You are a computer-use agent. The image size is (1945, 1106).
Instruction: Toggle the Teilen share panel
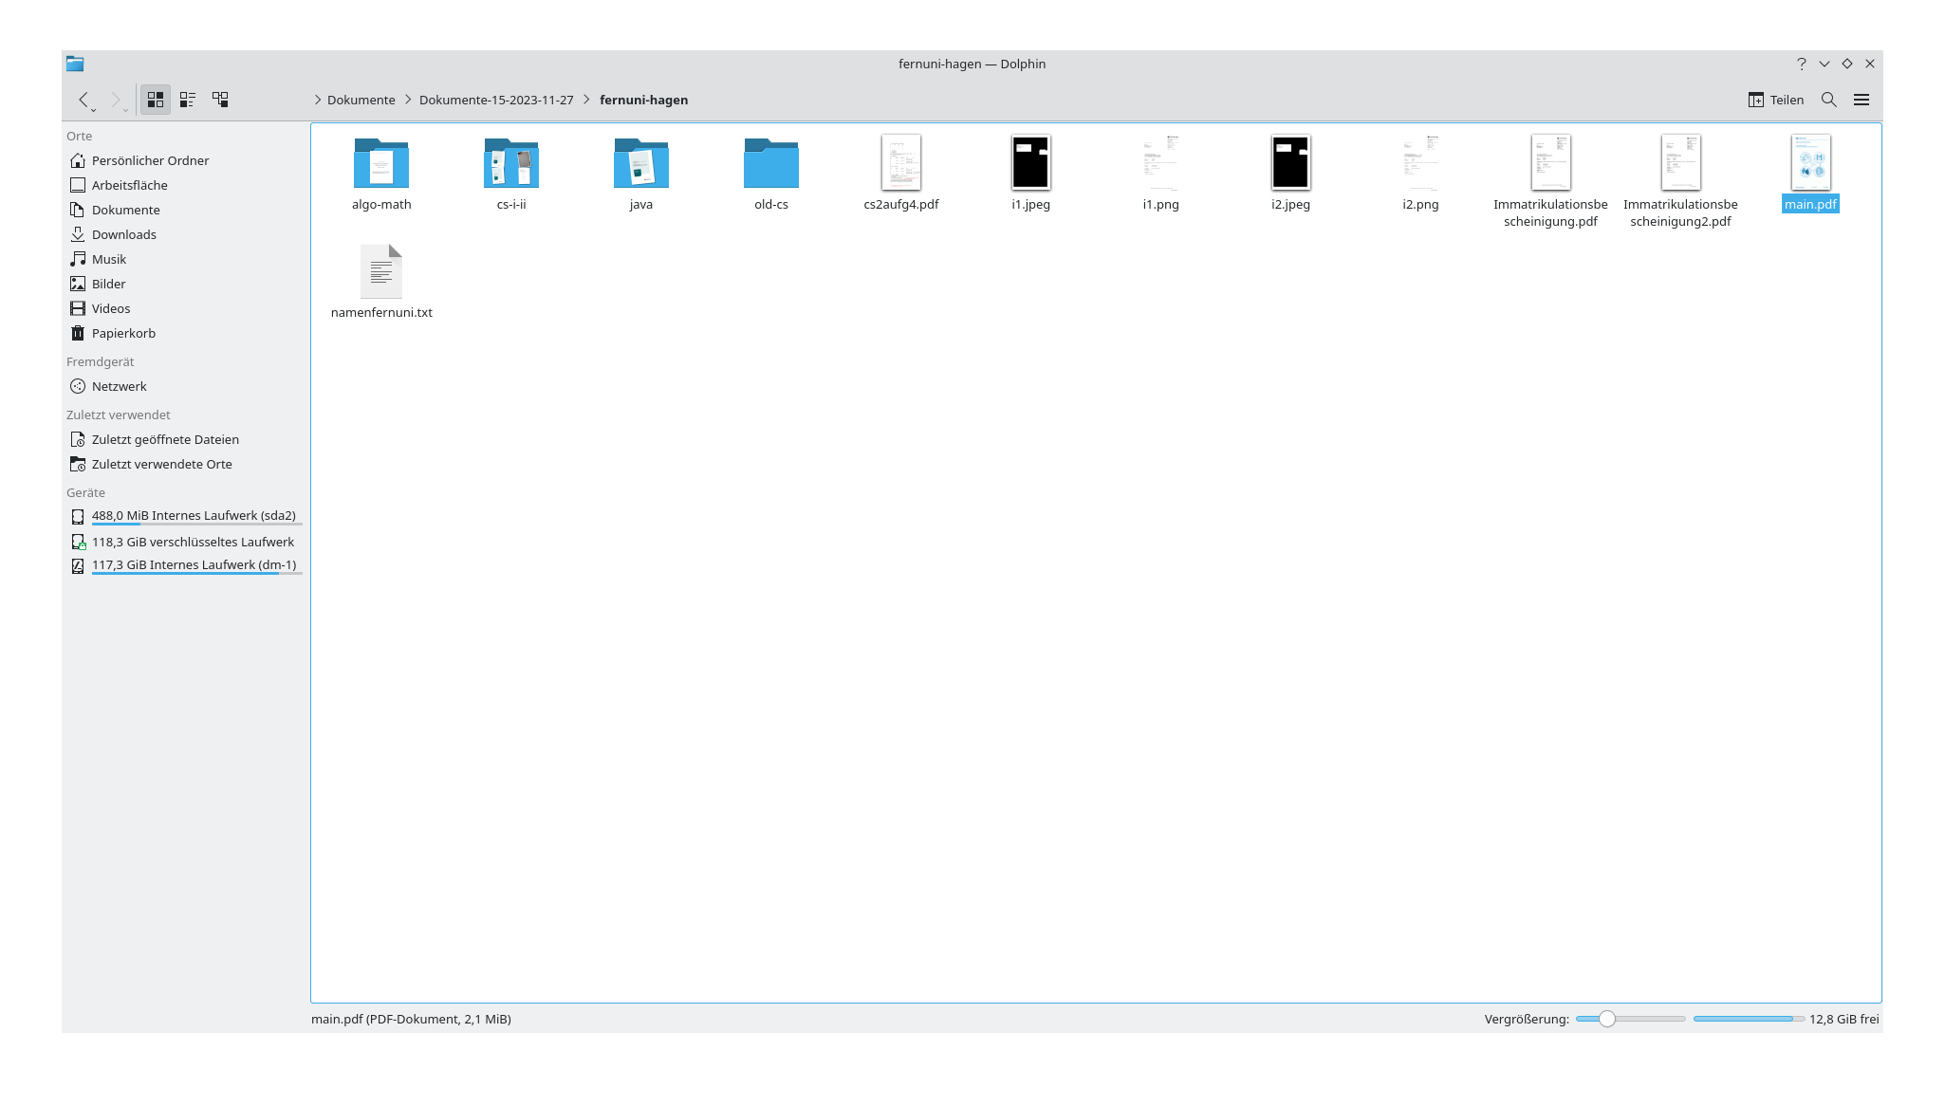[x=1775, y=99]
